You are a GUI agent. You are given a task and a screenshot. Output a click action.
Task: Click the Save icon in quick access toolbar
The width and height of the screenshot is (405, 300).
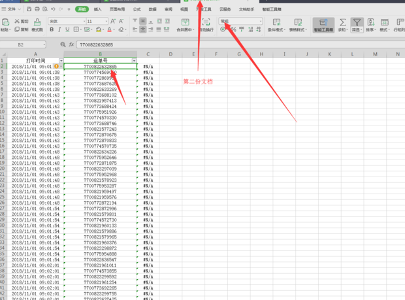pos(29,9)
